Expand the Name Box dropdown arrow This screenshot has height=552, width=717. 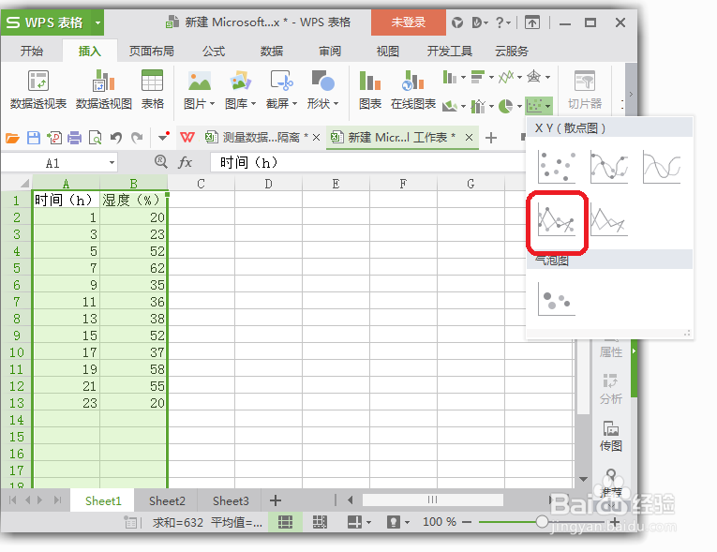click(x=112, y=163)
